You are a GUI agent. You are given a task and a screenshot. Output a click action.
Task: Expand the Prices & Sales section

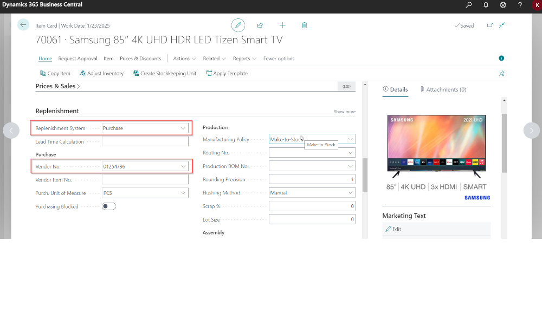(58, 86)
